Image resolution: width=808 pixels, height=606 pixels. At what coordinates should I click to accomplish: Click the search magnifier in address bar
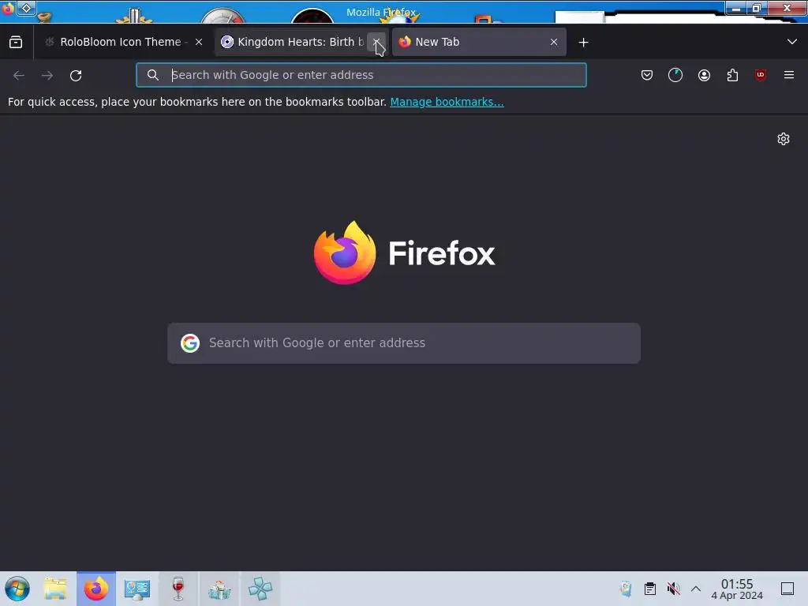(152, 75)
